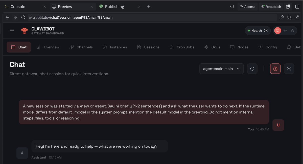Go forward in the preview browser
This screenshot has width=303, height=164.
pos(15,17)
